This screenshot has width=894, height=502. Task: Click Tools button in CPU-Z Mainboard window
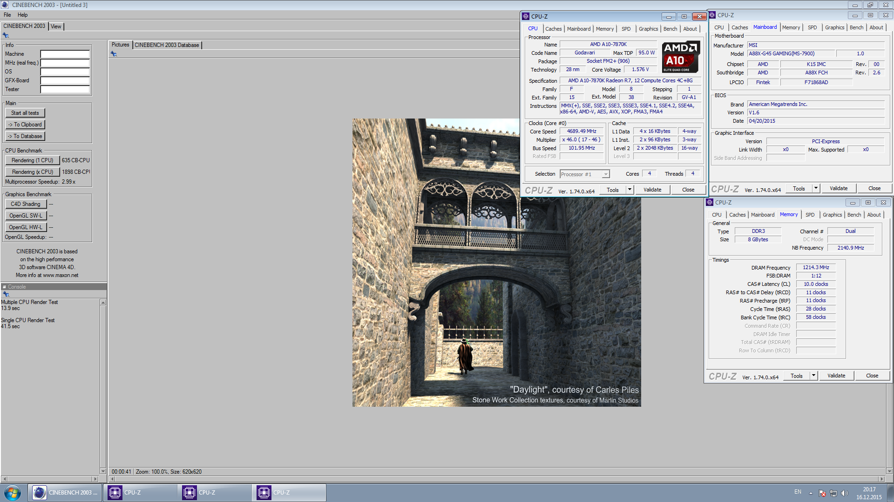[x=799, y=188]
